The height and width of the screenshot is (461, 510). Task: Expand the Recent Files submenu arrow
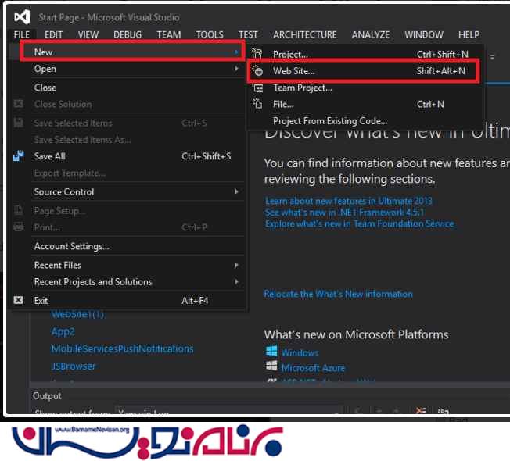pyautogui.click(x=236, y=265)
